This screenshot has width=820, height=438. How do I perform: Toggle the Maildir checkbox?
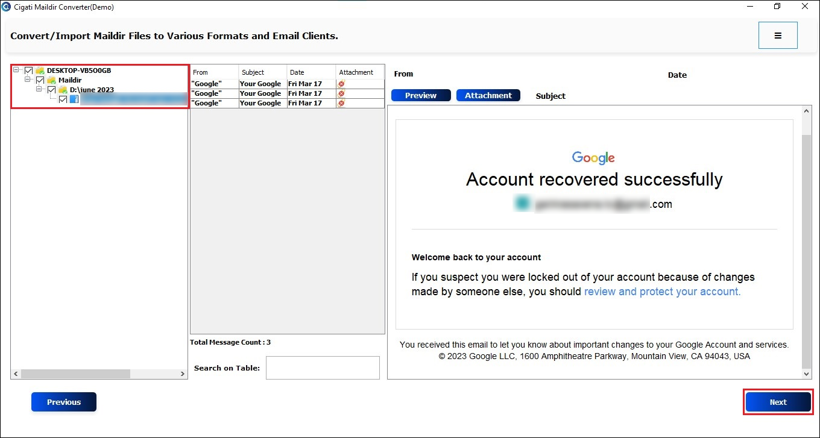tap(40, 80)
